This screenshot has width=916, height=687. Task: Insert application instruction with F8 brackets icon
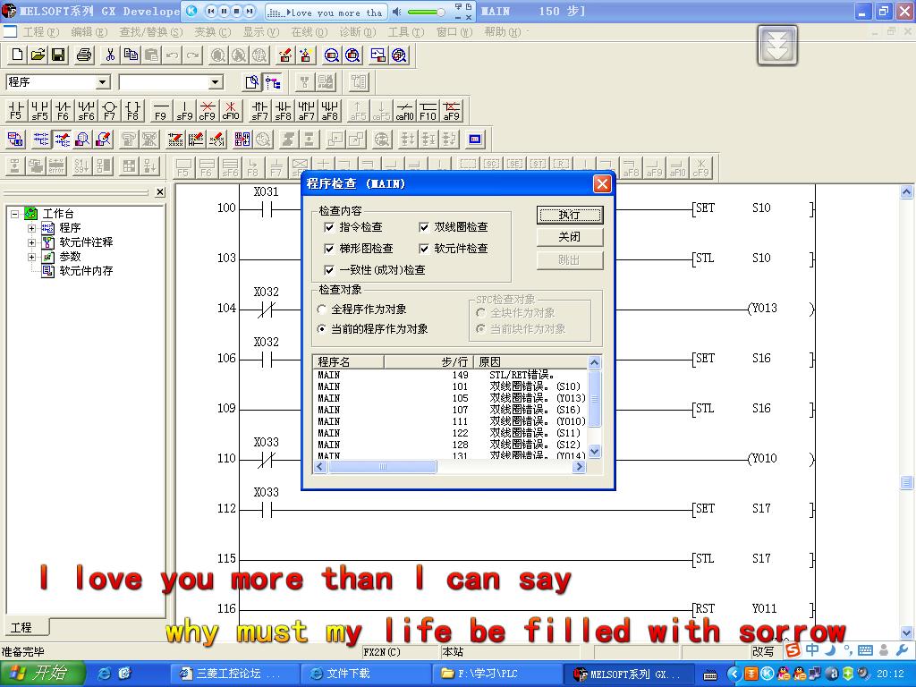[132, 110]
